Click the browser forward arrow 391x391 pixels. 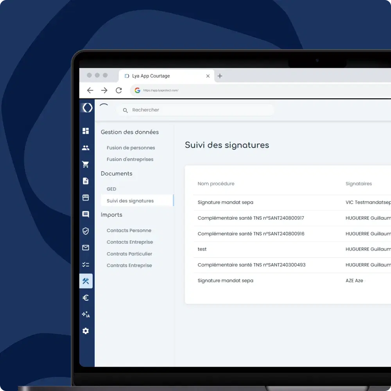pos(104,90)
